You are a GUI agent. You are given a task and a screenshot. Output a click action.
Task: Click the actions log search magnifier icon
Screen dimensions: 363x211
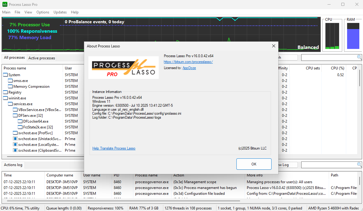[359, 165]
